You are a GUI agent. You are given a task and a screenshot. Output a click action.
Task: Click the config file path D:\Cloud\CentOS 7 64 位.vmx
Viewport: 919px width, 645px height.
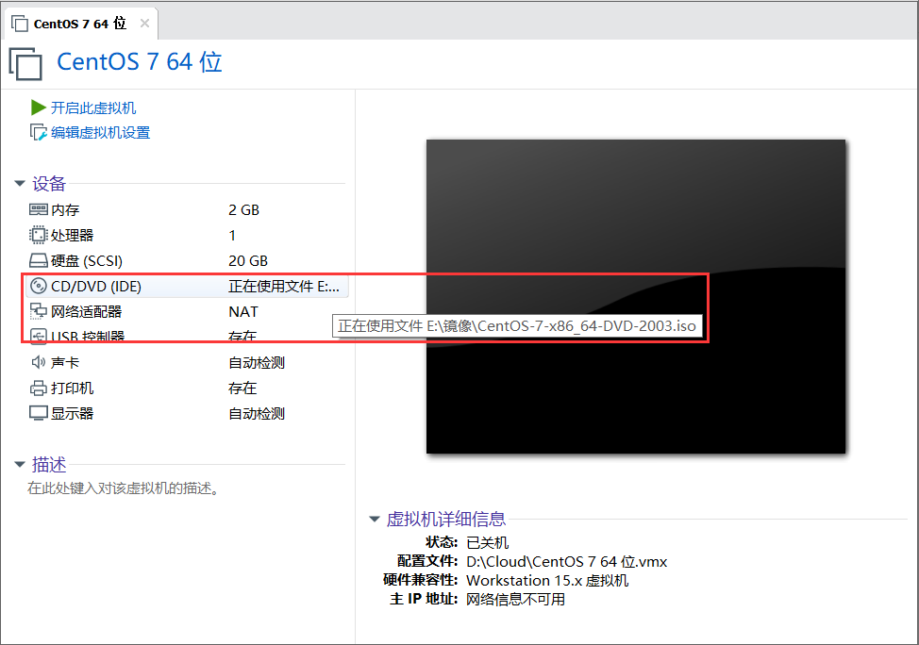click(566, 562)
